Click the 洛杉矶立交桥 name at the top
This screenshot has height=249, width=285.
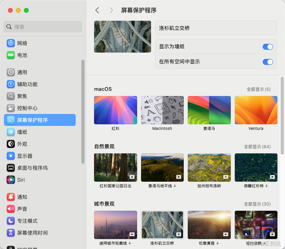(174, 28)
